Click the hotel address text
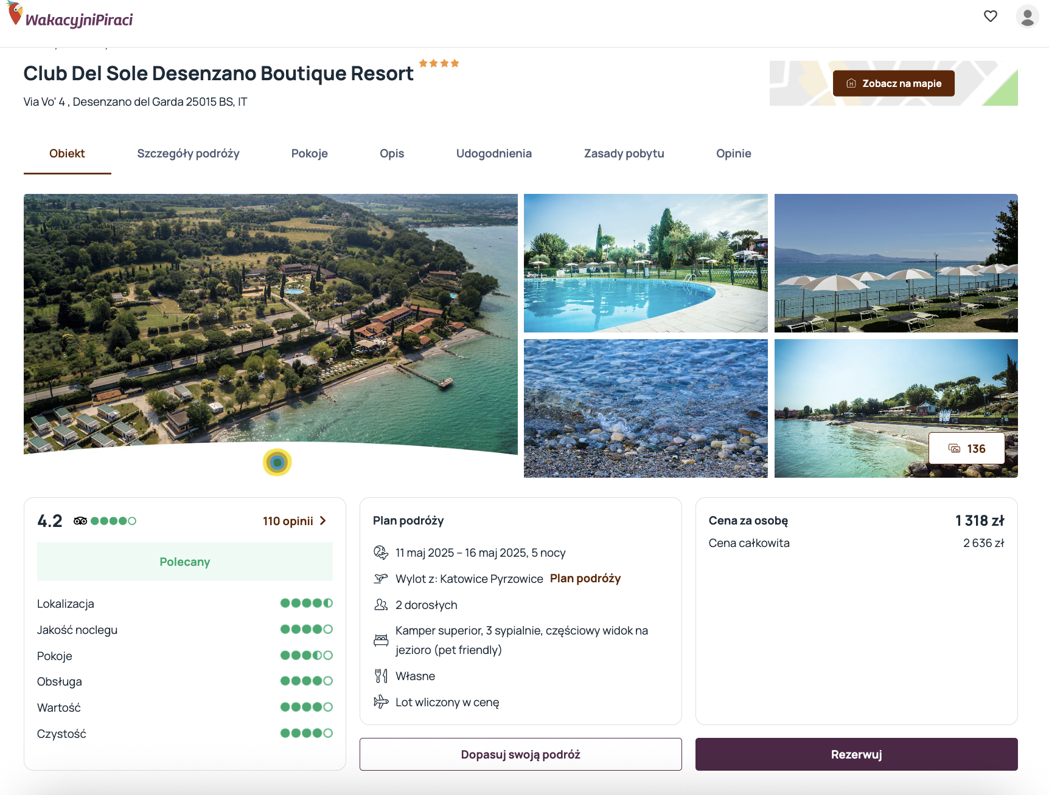The width and height of the screenshot is (1049, 795). pyautogui.click(x=135, y=102)
